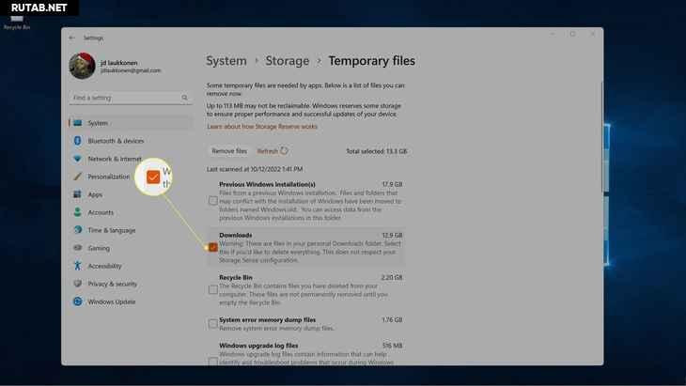Click the 1.76 GB size value

pyautogui.click(x=392, y=320)
